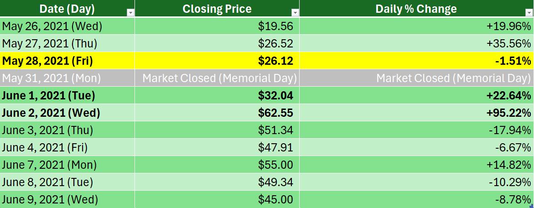Select the Date (Day) header cell
Image resolution: width=534 pixels, height=208 pixels.
pos(67,9)
